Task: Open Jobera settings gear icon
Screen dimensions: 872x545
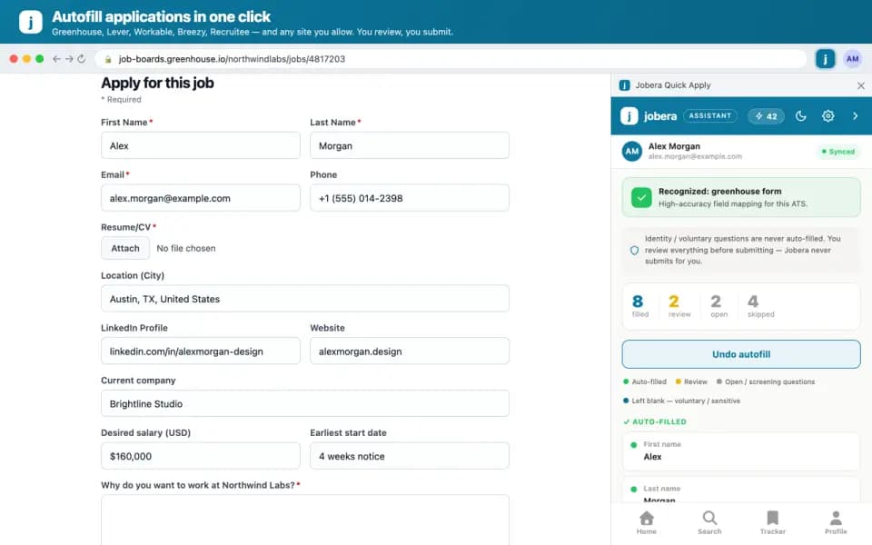Action: pyautogui.click(x=828, y=115)
